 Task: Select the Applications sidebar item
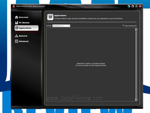click(x=26, y=28)
